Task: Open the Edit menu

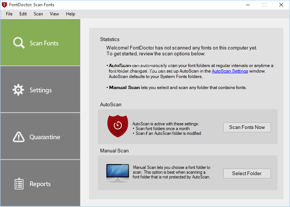Action: tap(23, 14)
